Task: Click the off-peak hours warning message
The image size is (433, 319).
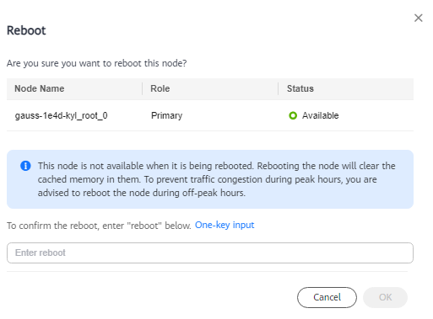Action: 217,179
